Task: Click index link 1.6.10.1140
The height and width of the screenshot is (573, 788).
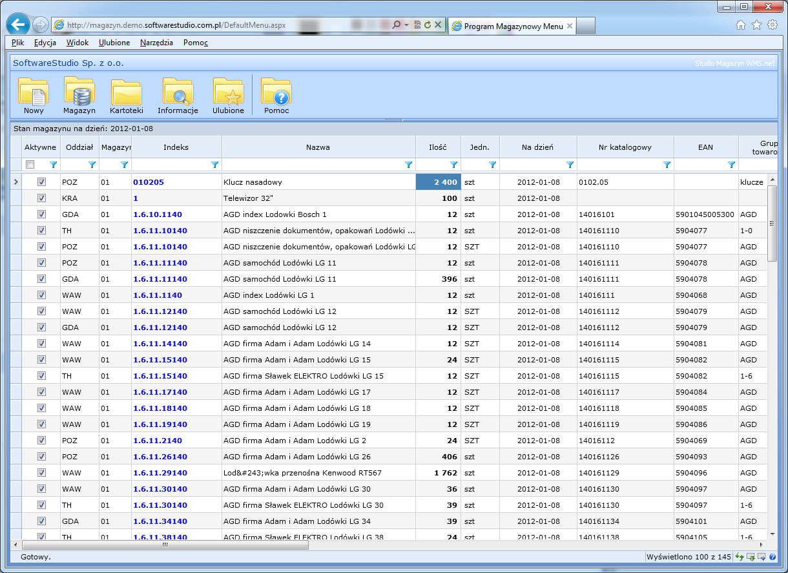Action: point(158,214)
